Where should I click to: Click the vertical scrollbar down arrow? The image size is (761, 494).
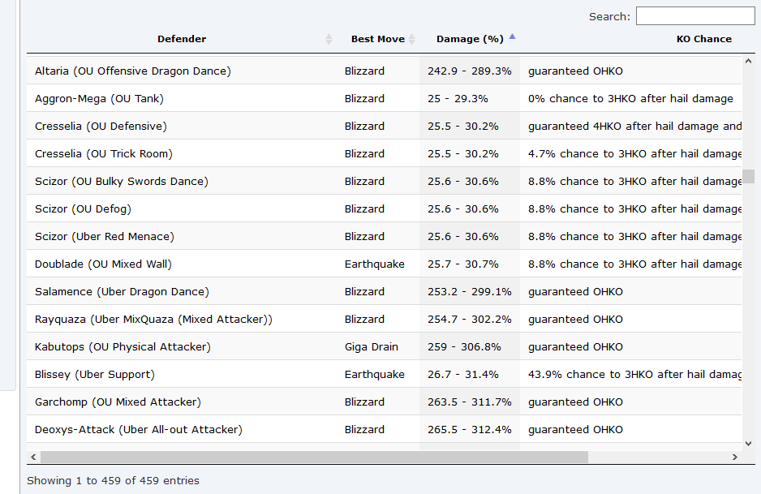(x=748, y=444)
